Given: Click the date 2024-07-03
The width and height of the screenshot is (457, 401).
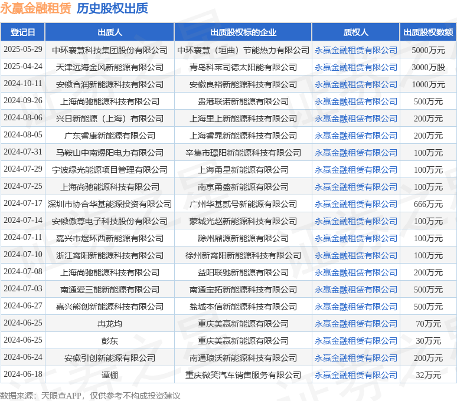Looking at the screenshot, I should tap(23, 289).
